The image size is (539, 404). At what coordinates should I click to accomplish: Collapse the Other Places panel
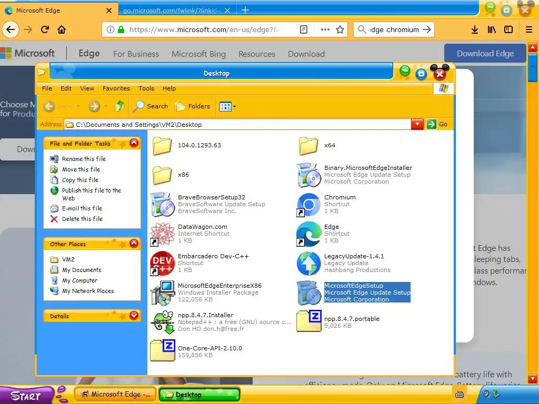tap(134, 244)
